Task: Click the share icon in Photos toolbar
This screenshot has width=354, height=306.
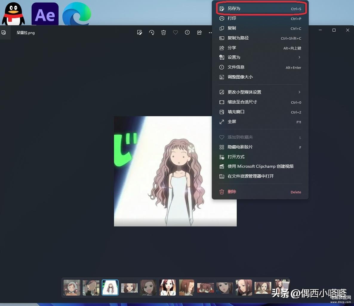Action: [199, 32]
